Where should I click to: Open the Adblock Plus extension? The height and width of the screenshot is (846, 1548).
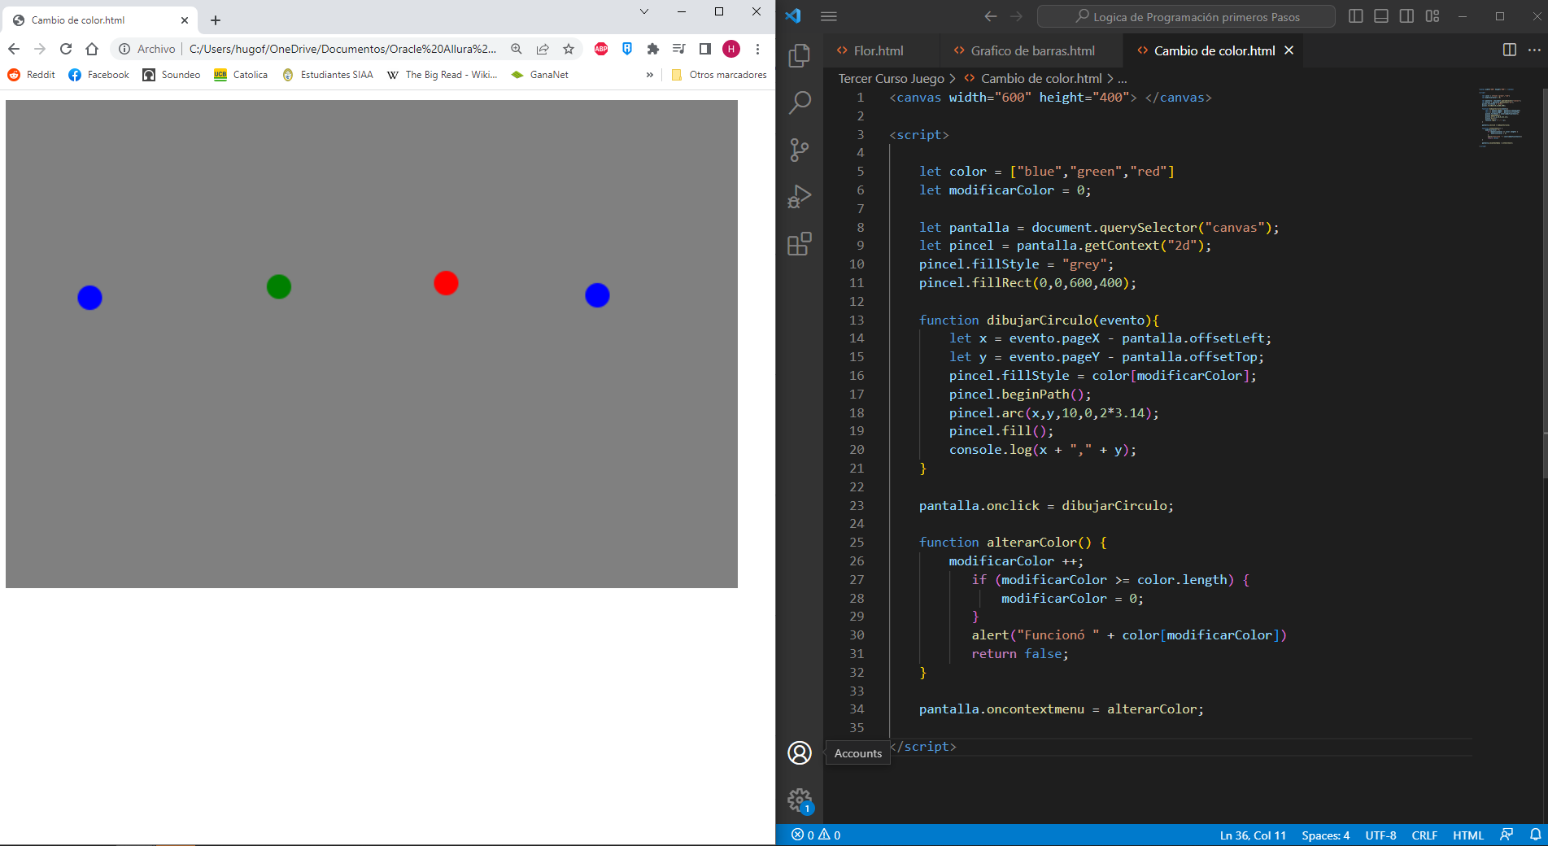click(601, 49)
